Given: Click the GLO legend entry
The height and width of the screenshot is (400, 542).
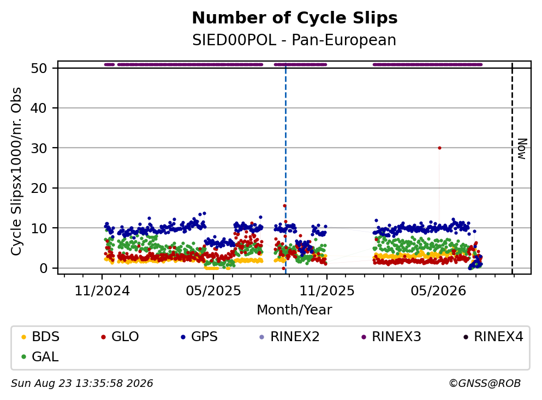Looking at the screenshot, I should (120, 336).
